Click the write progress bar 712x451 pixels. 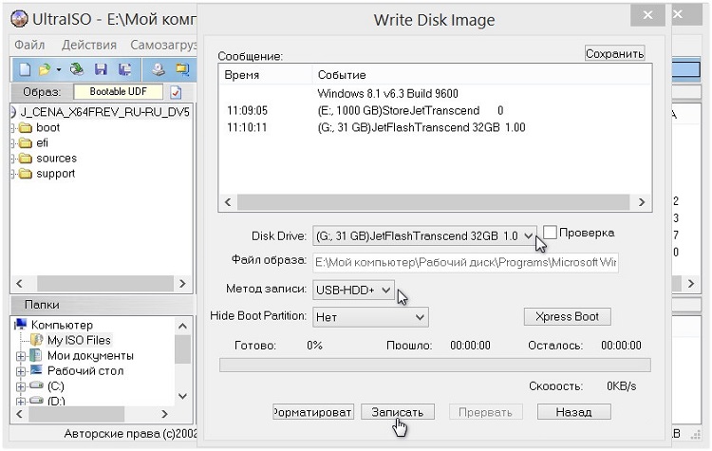pyautogui.click(x=435, y=365)
